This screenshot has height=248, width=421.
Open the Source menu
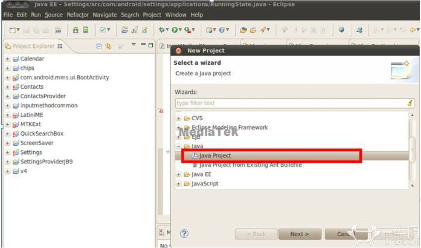tap(54, 15)
